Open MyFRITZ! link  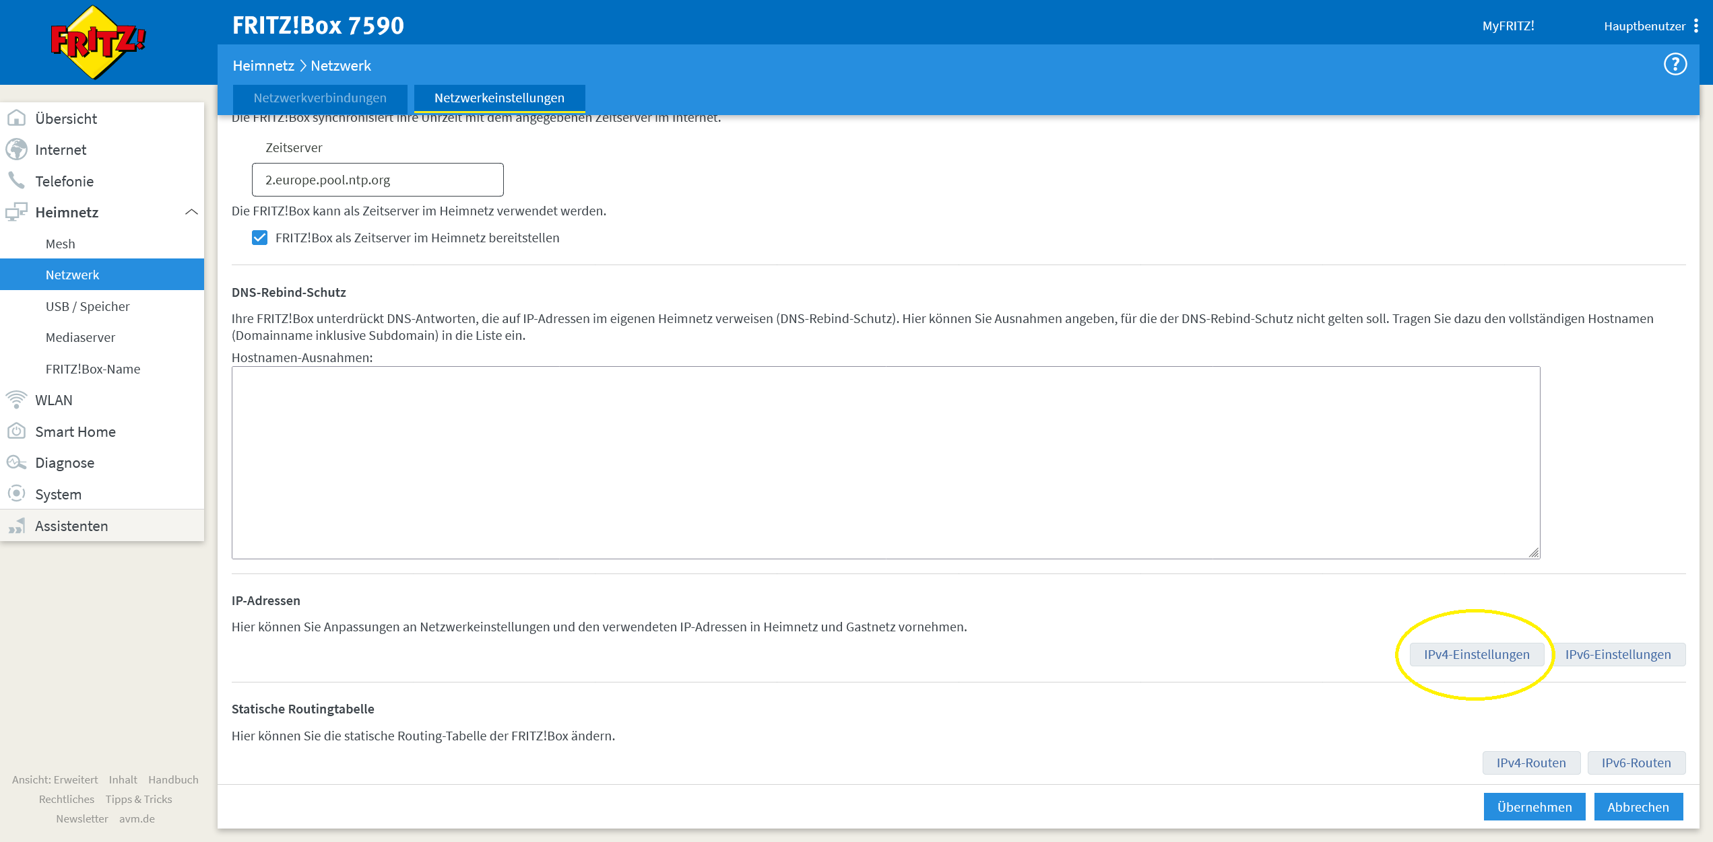tap(1508, 26)
